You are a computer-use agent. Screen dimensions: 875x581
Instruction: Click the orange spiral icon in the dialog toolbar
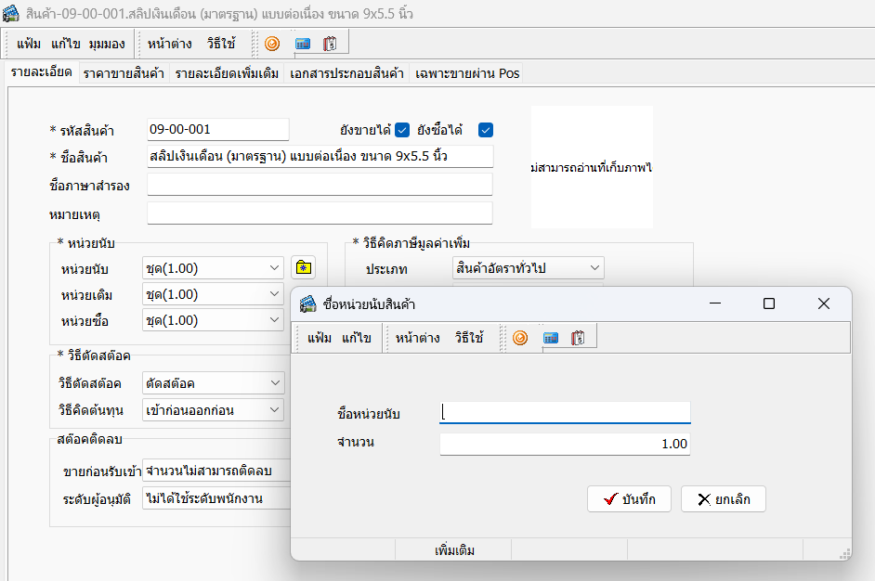point(520,338)
